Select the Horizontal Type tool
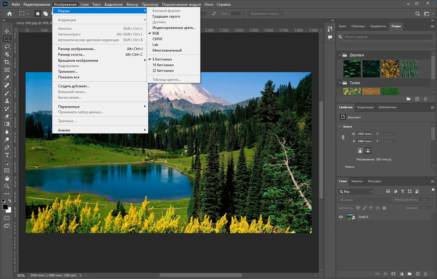This screenshot has height=279, width=437. pos(7,155)
